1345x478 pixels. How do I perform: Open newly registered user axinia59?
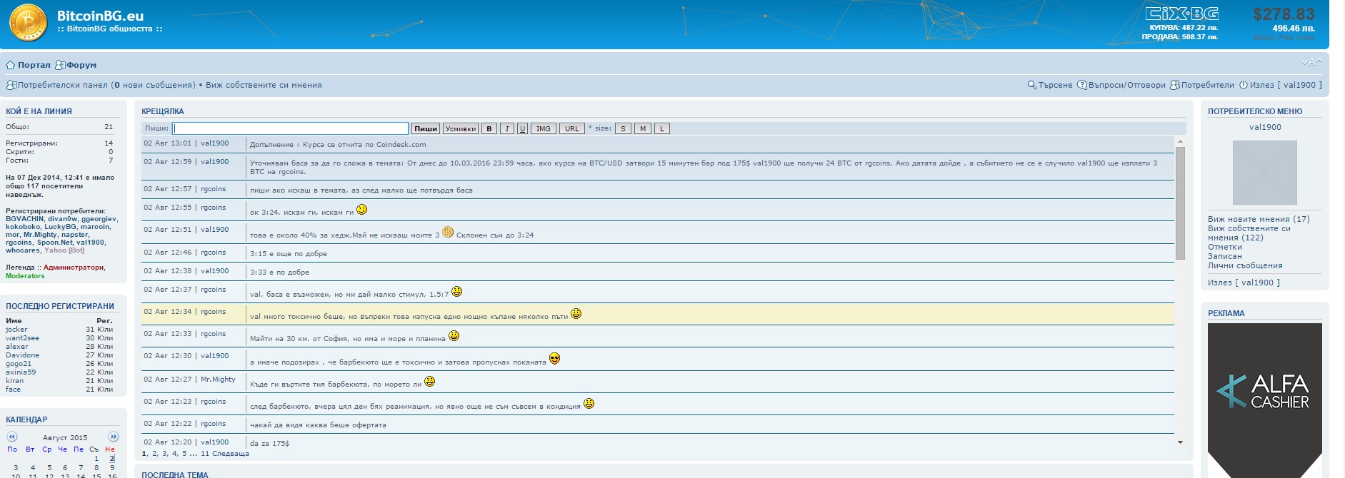[x=21, y=372]
